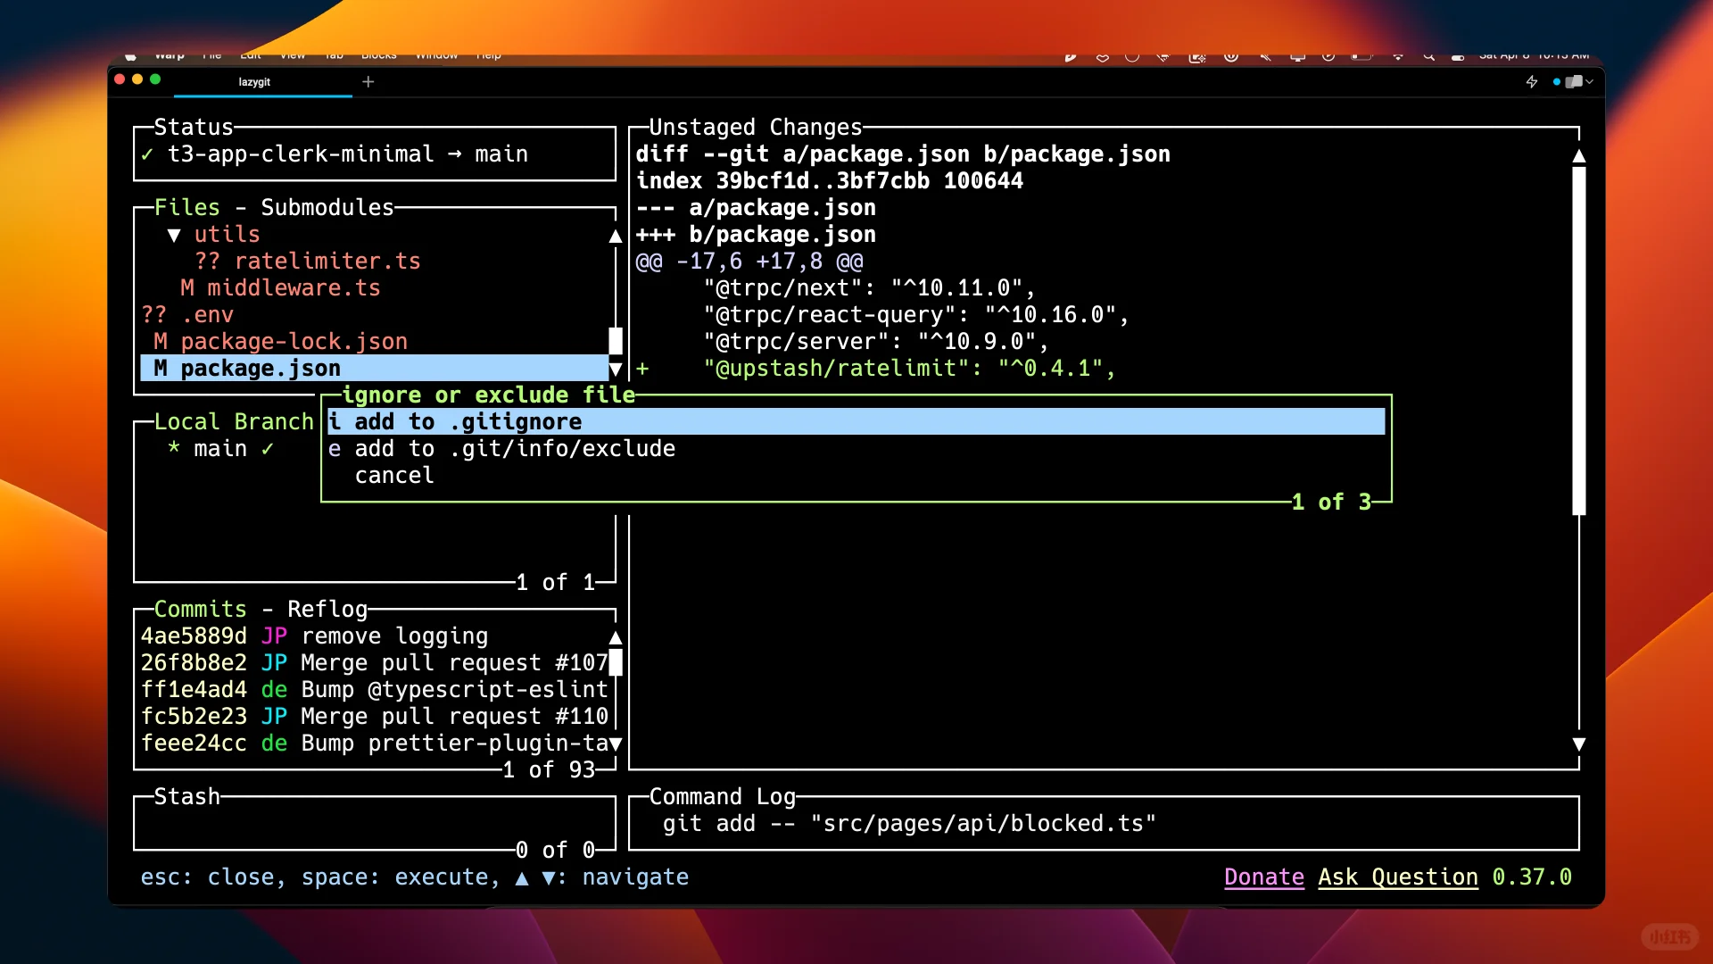Choose 'add to .git/info/exclude' option
The image size is (1713, 964).
[x=514, y=448]
